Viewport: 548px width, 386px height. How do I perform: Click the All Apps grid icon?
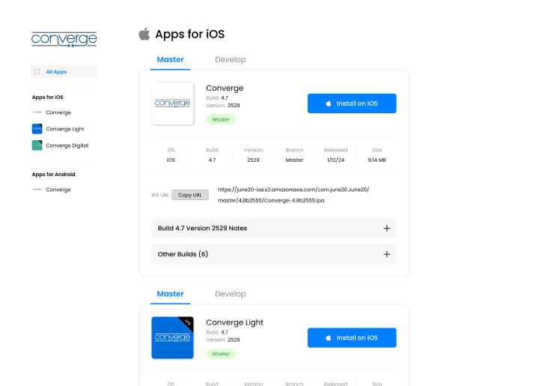(x=37, y=72)
